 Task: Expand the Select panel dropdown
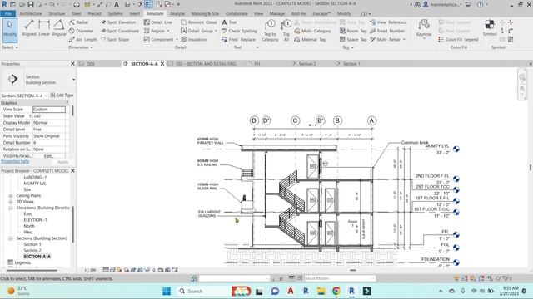tap(10, 47)
